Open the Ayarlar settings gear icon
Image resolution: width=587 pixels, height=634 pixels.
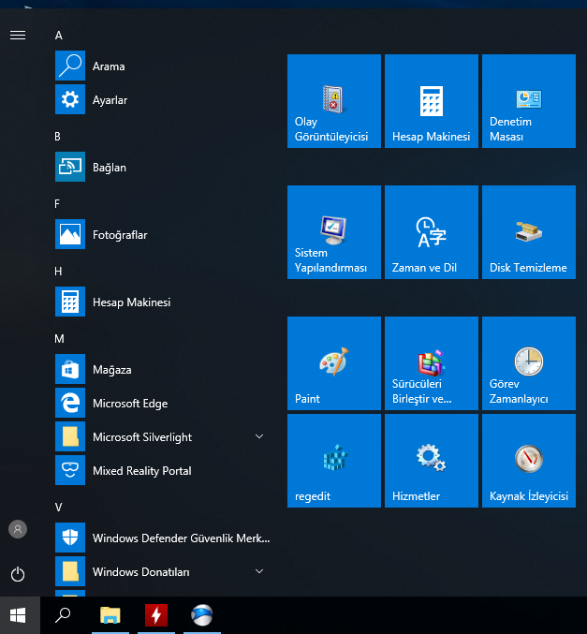pyautogui.click(x=70, y=99)
